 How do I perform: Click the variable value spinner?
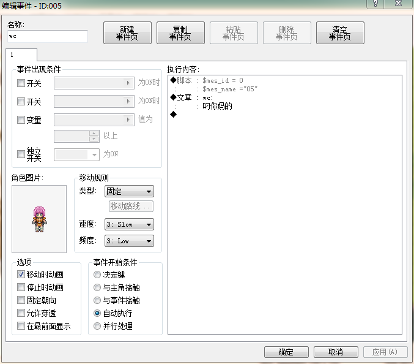(x=94, y=136)
